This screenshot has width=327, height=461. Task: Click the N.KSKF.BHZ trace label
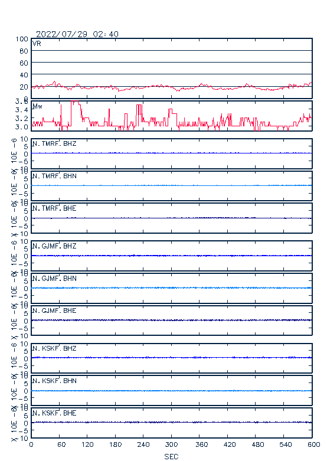pos(54,348)
